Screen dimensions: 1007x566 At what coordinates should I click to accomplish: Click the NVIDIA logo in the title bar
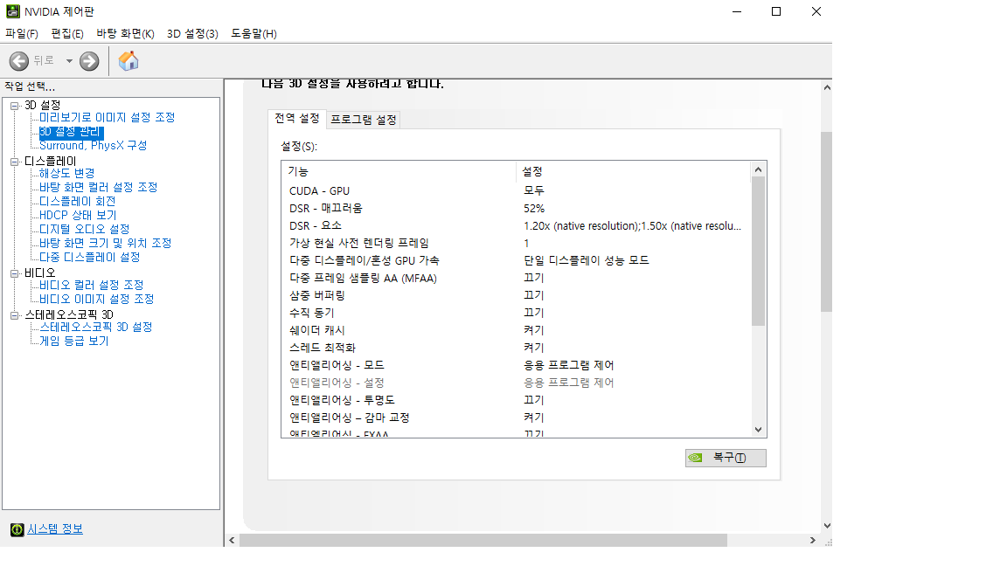12,11
